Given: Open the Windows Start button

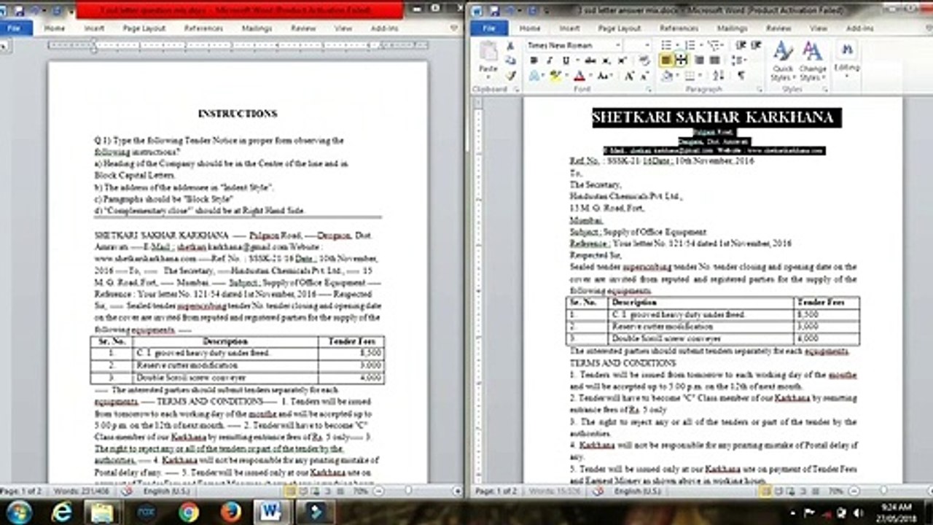Looking at the screenshot, I should click(x=19, y=512).
